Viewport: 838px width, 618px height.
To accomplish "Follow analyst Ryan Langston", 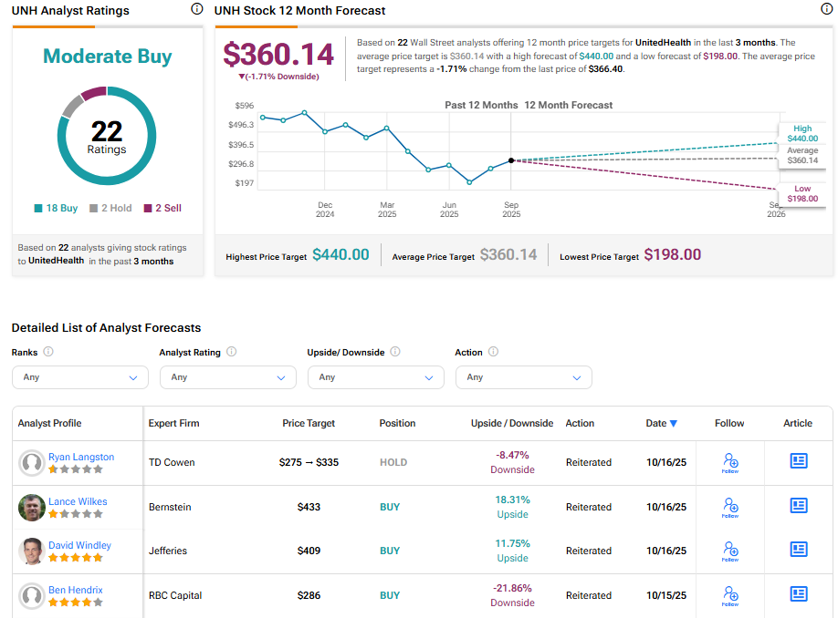I will [x=729, y=462].
